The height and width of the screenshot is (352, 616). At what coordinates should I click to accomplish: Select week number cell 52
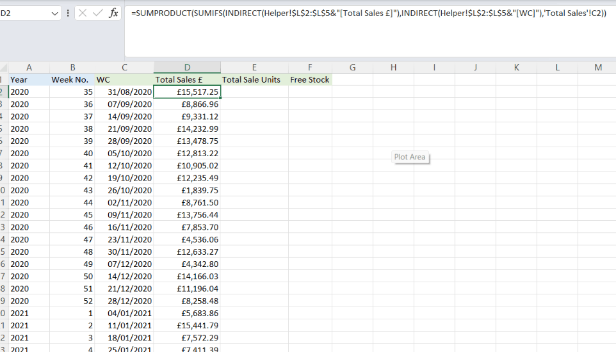pos(72,301)
